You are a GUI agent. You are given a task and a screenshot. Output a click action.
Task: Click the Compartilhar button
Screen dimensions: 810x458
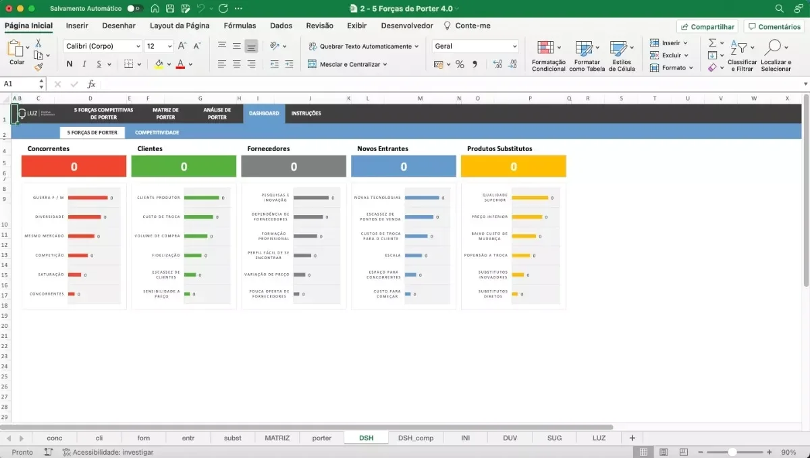click(707, 26)
